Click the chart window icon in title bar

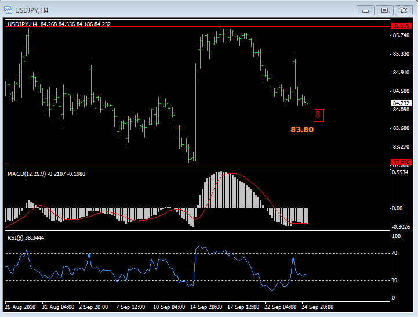[9, 9]
